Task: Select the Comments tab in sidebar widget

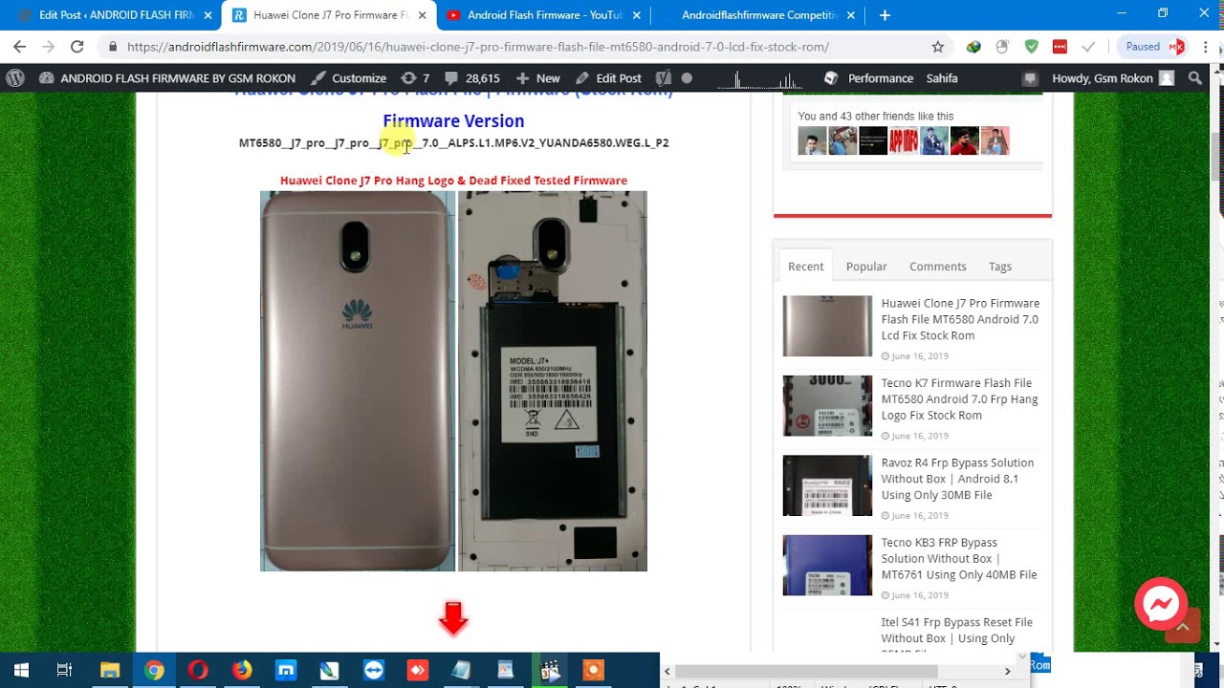Action: (x=937, y=267)
